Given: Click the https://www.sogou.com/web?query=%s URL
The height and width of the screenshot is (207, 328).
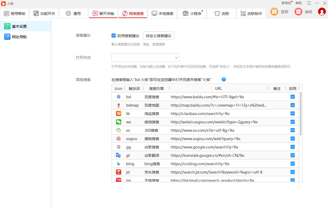Looking at the screenshot, I should 205,139.
